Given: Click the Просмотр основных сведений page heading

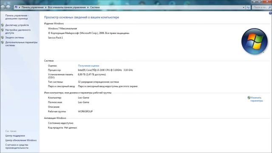Looking at the screenshot, I should tap(82, 17).
